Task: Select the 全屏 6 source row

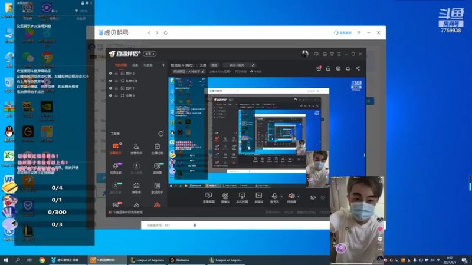Action: [136, 95]
